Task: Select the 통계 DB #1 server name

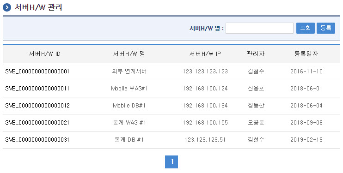Action: (x=129, y=140)
